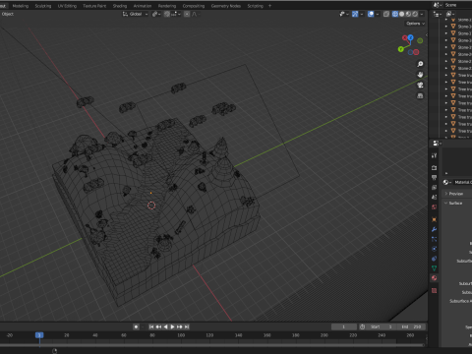Toggle viewport overlays display
The height and width of the screenshot is (354, 472).
pos(371,14)
